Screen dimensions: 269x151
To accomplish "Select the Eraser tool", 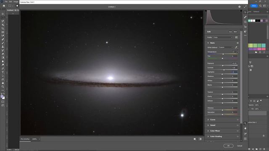I will [x=3, y=54].
